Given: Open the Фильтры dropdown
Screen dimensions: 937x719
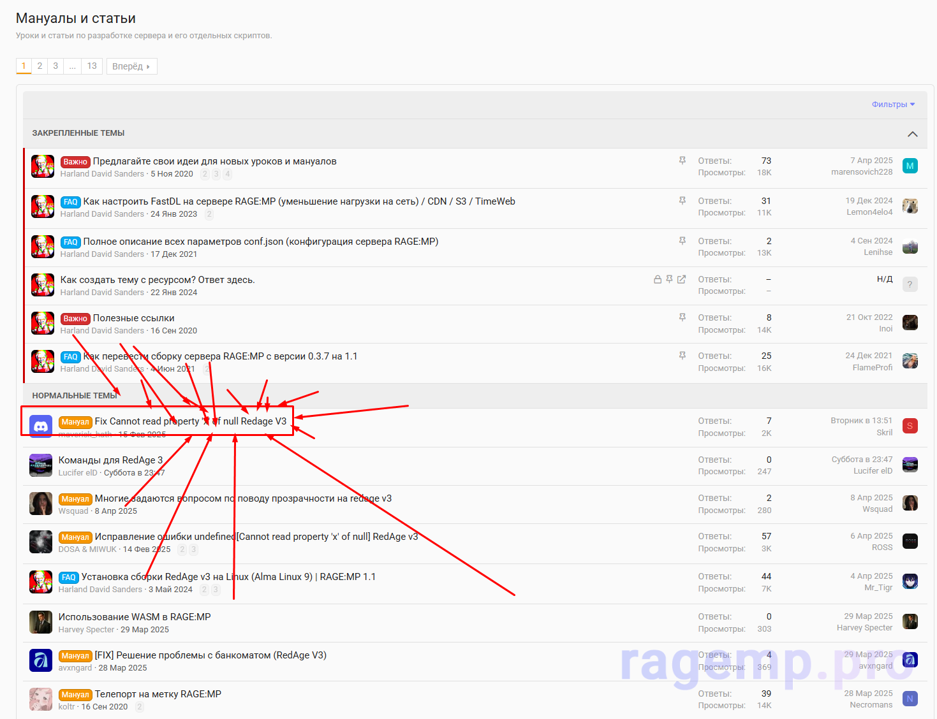Looking at the screenshot, I should click(893, 105).
